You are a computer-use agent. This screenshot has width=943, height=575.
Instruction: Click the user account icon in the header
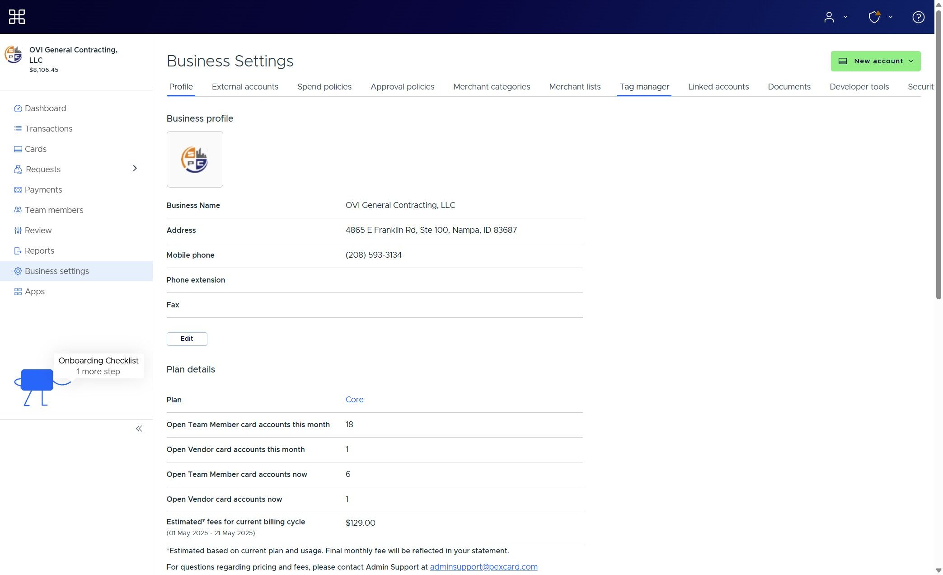[829, 17]
